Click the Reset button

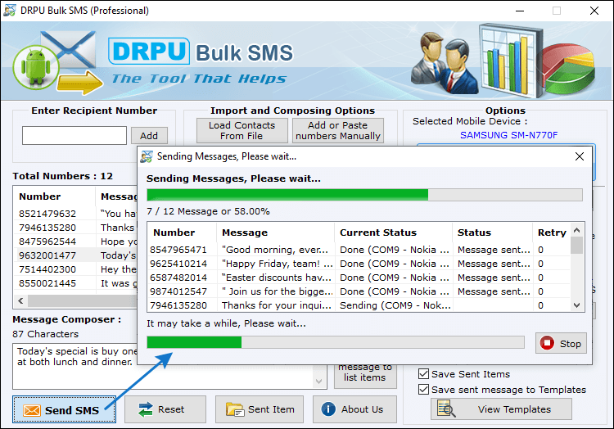[165, 409]
